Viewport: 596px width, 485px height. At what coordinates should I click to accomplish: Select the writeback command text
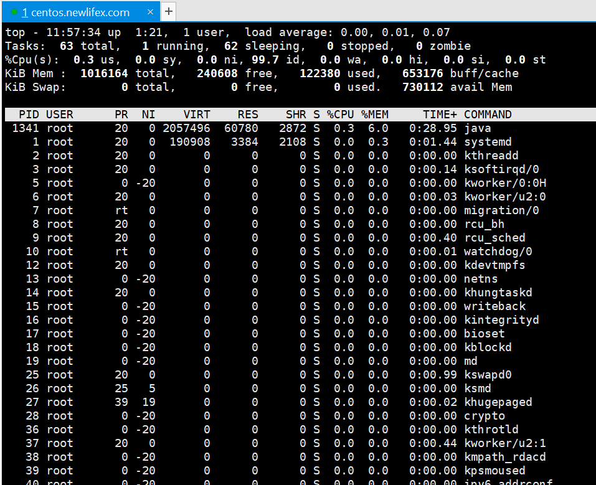tap(494, 306)
